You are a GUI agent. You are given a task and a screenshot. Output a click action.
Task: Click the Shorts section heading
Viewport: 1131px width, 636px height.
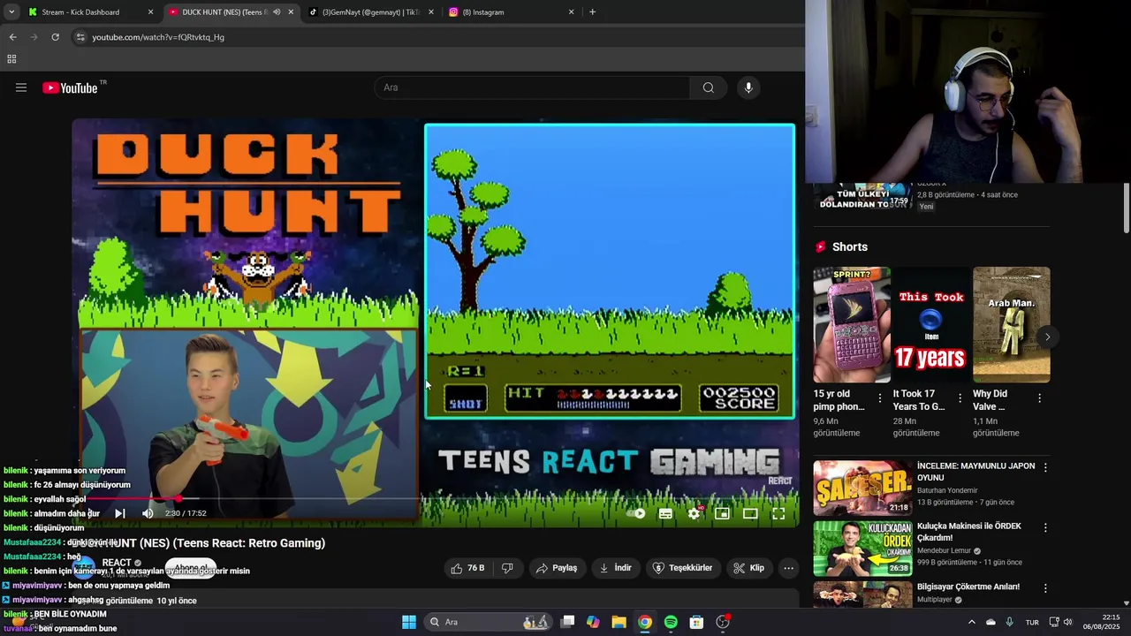click(x=850, y=247)
